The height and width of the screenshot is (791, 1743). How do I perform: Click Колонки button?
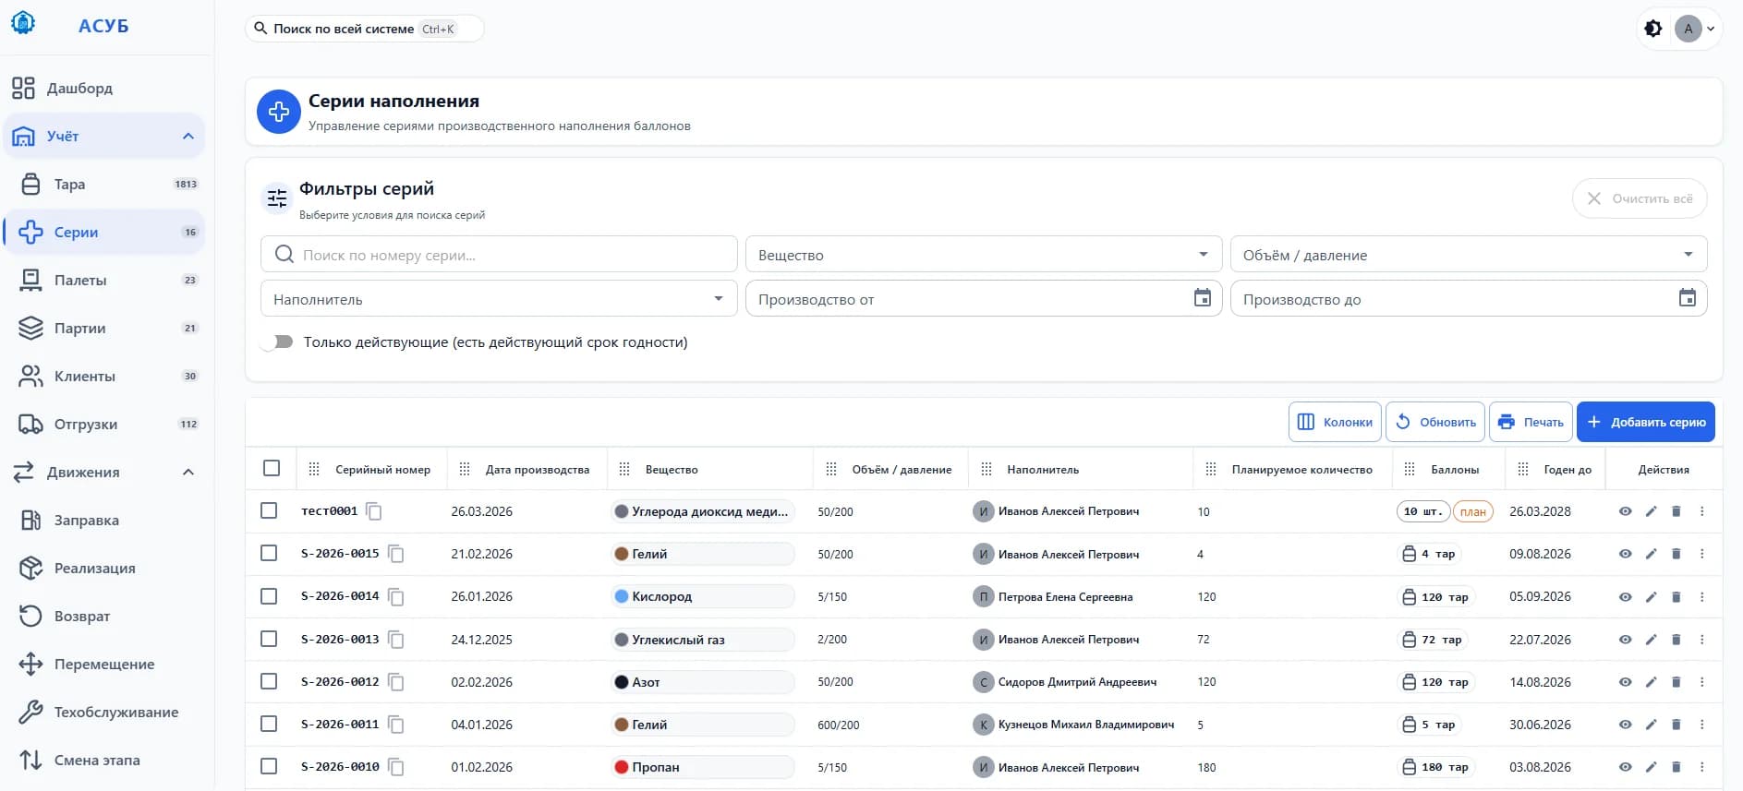tap(1335, 422)
